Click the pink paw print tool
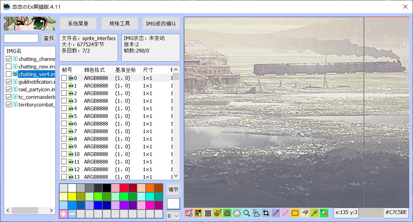This screenshot has height=222, width=413. point(237,213)
